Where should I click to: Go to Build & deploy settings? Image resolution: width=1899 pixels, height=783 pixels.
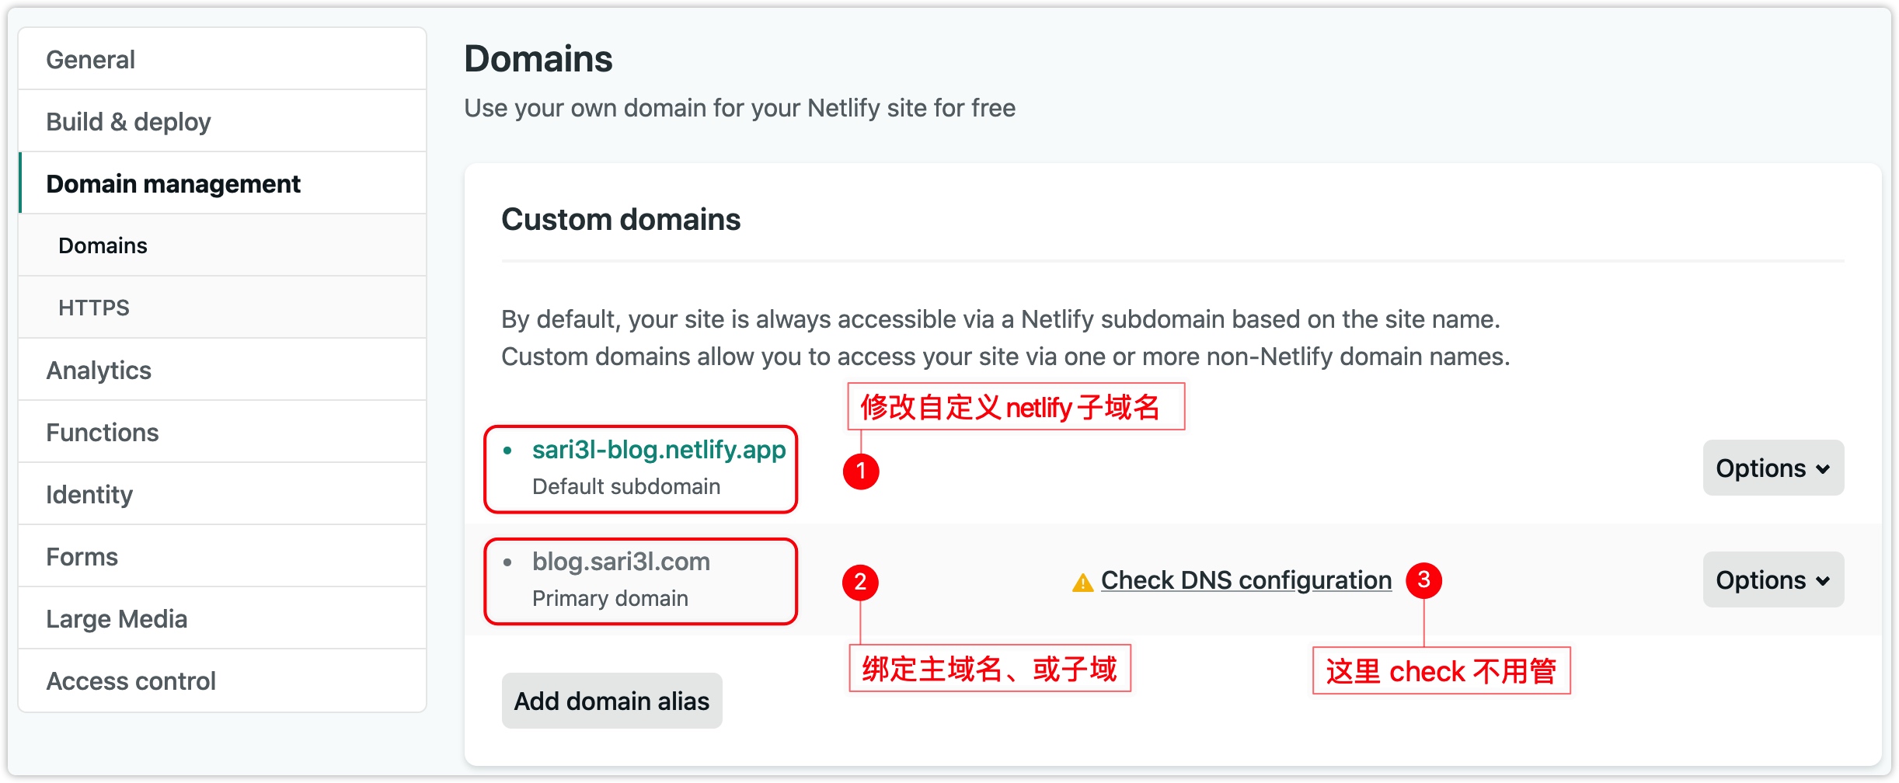[x=222, y=121]
